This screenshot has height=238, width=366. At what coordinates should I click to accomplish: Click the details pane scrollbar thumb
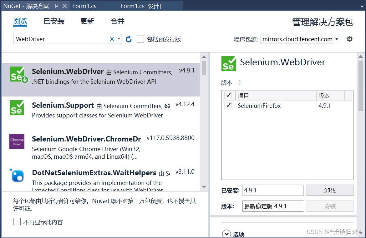pyautogui.click(x=361, y=86)
